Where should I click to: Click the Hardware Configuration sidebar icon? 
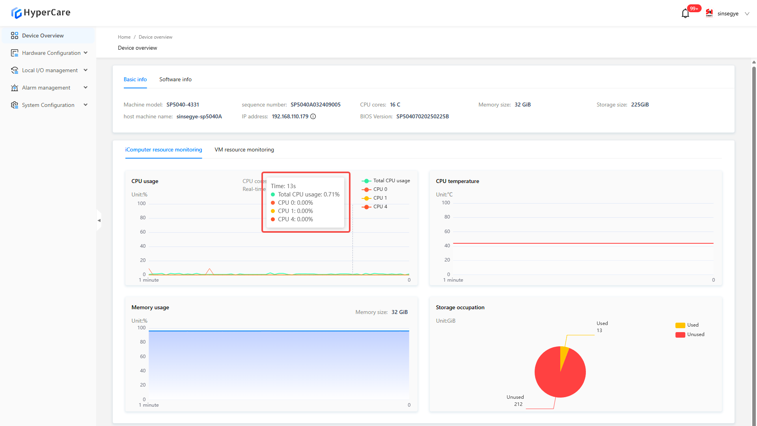(15, 53)
